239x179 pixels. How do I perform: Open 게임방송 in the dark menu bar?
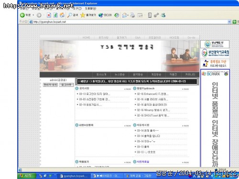[156, 74]
